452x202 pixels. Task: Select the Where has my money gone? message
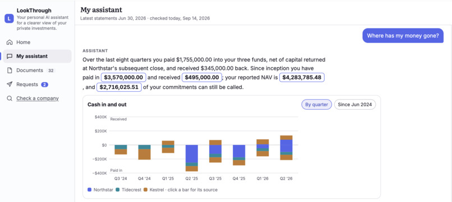click(x=403, y=36)
